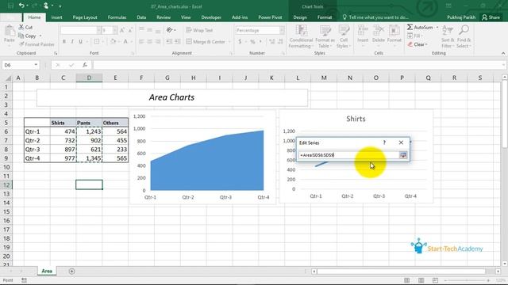Click the Undo arrow in Quick Access Toolbar
Image resolution: width=508 pixels, height=285 pixels.
click(x=21, y=6)
